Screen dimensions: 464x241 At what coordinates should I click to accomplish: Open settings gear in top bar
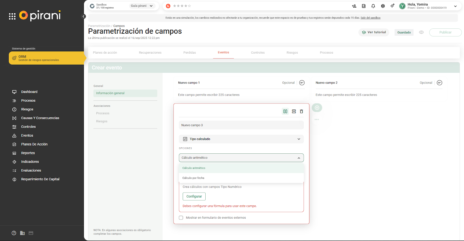[x=383, y=6]
